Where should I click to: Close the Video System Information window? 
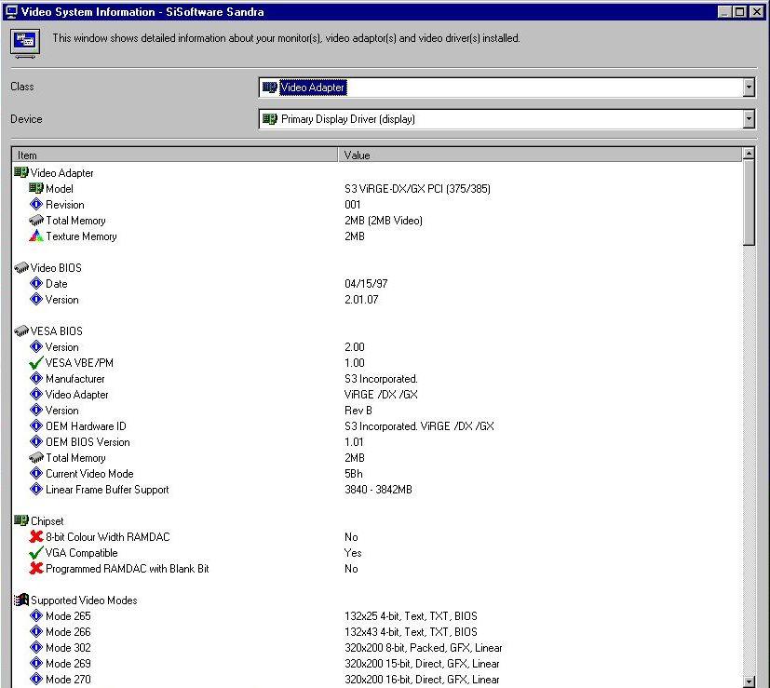756,12
